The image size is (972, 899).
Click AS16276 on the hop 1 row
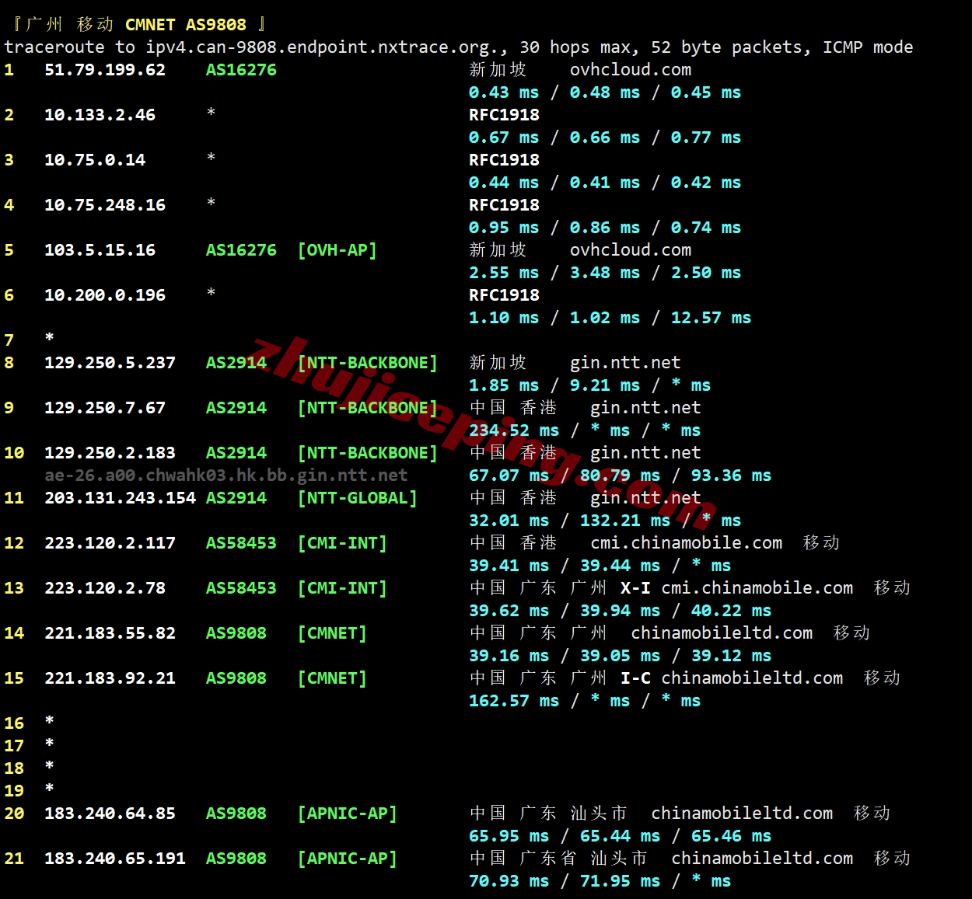click(241, 70)
